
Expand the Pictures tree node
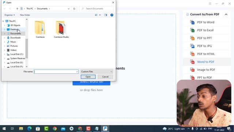4,46
